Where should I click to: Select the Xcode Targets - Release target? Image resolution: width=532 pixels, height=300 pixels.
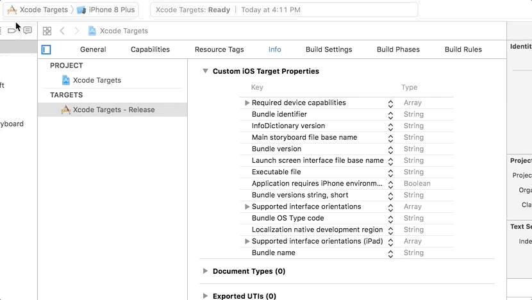pos(113,110)
